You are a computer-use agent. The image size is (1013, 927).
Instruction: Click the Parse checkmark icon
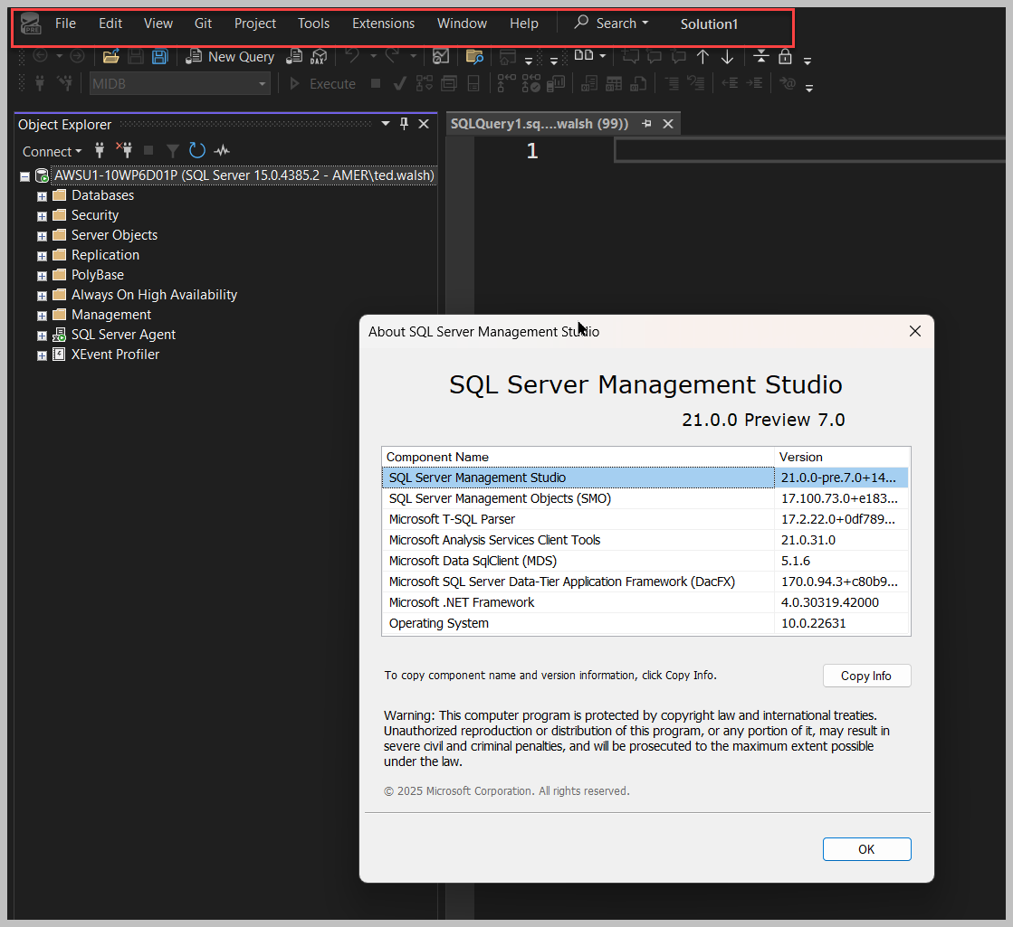(x=400, y=83)
